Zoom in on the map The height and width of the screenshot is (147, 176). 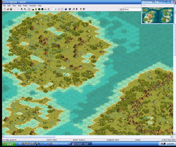coord(22,9)
